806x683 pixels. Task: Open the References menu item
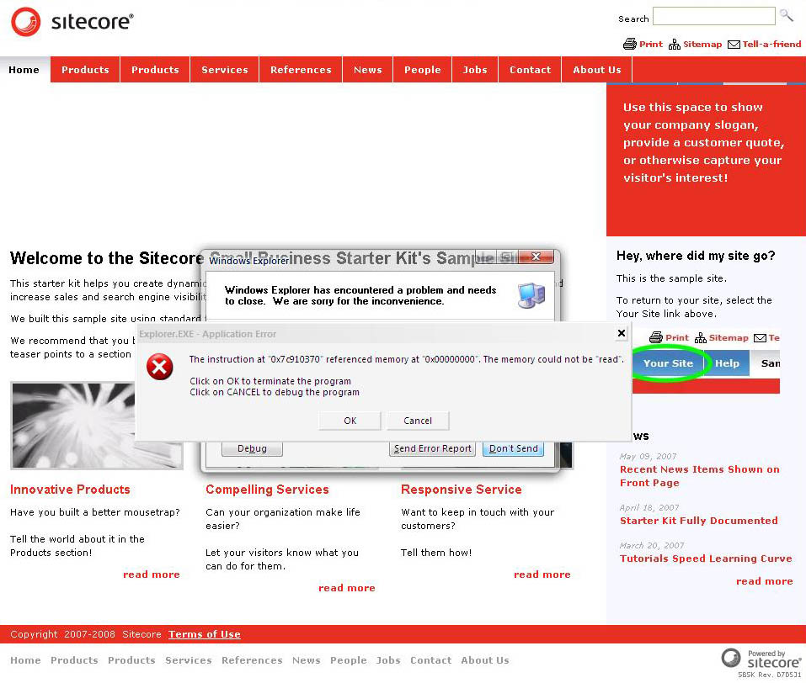pyautogui.click(x=301, y=70)
